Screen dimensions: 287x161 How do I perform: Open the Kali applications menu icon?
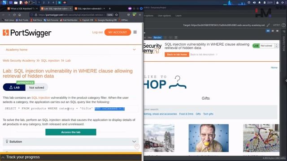coord(4,2)
